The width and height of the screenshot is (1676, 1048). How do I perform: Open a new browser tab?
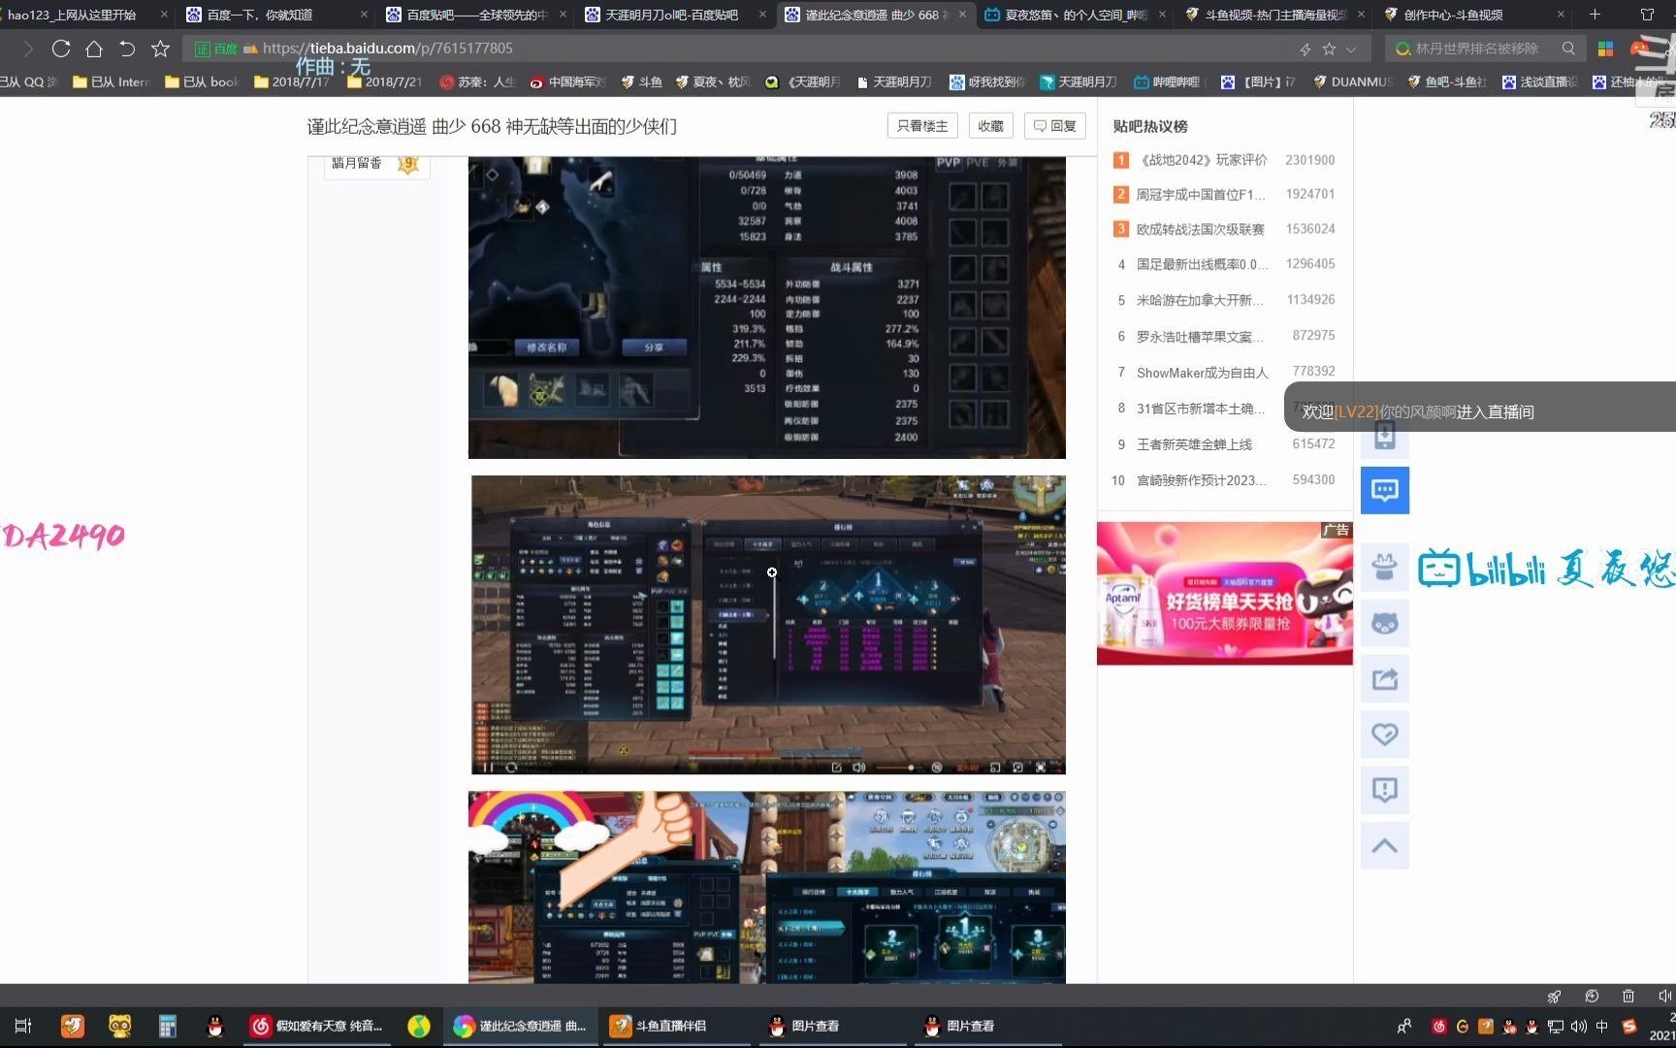tap(1595, 15)
